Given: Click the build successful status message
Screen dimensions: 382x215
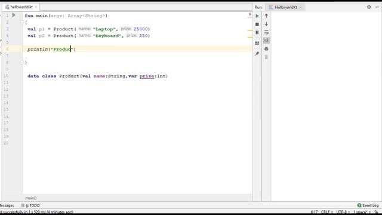Looking at the screenshot, I should tap(36, 212).
